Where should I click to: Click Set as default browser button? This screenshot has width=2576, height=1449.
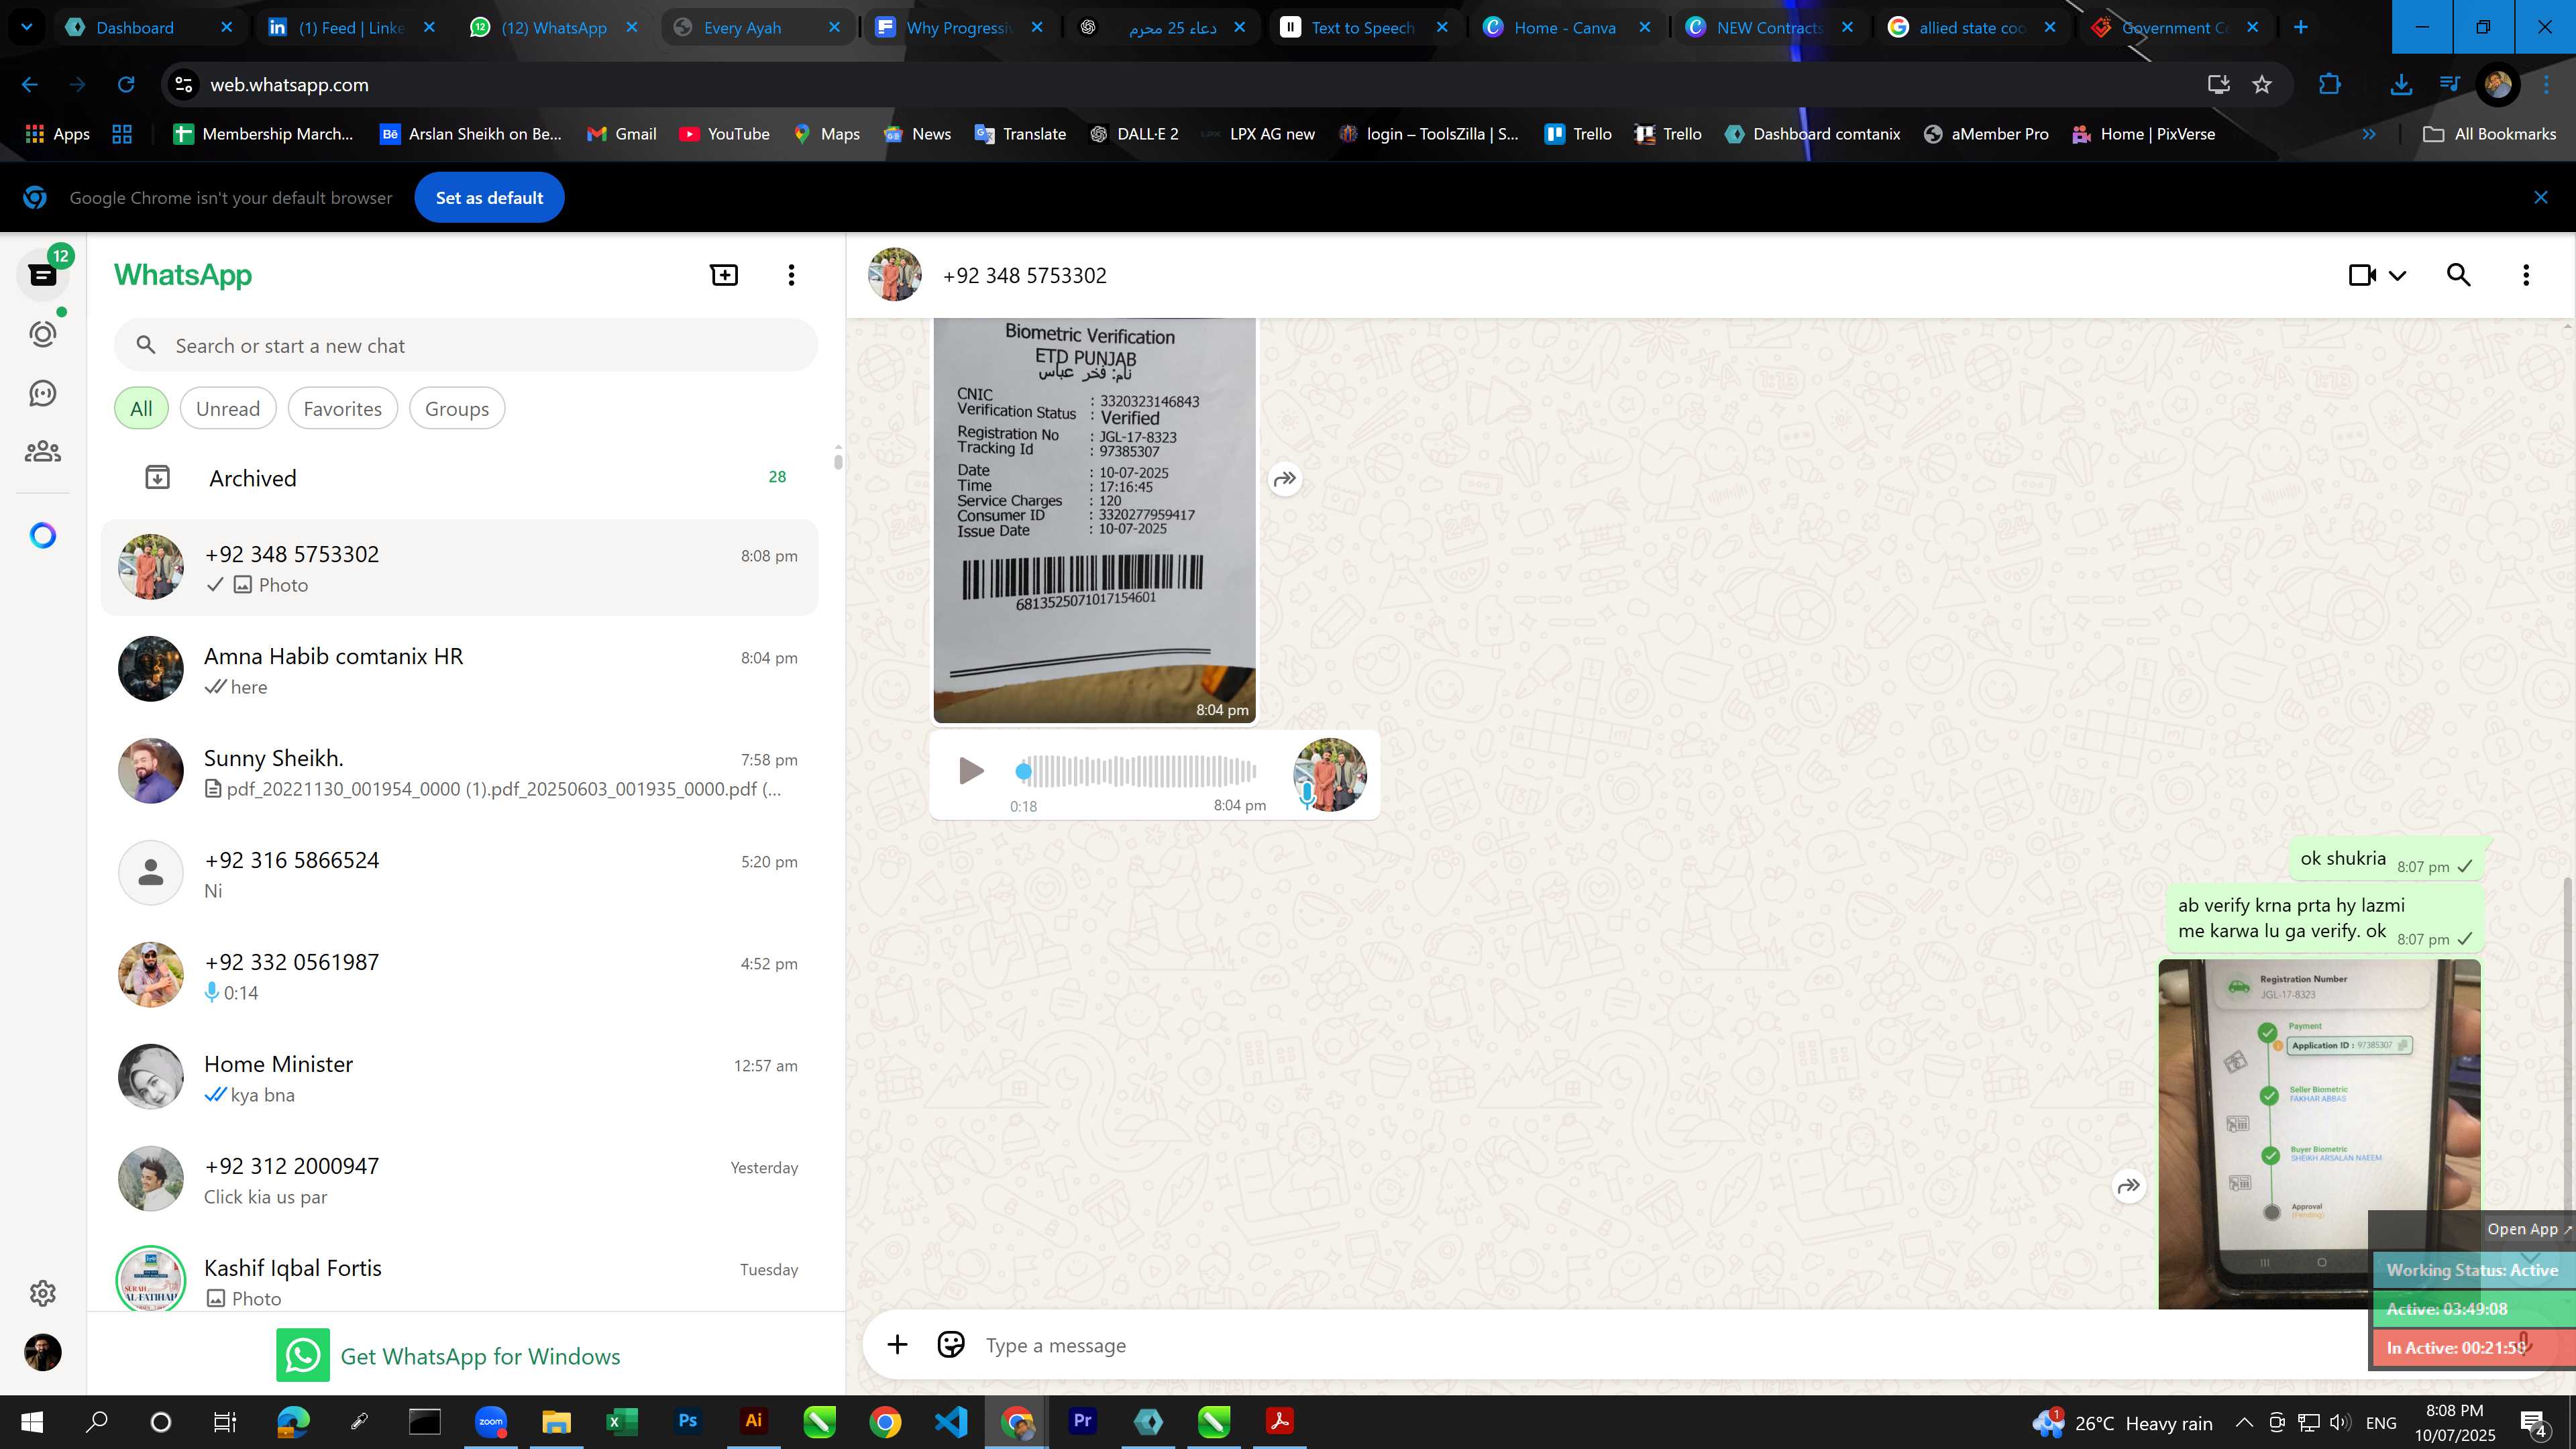pyautogui.click(x=489, y=198)
